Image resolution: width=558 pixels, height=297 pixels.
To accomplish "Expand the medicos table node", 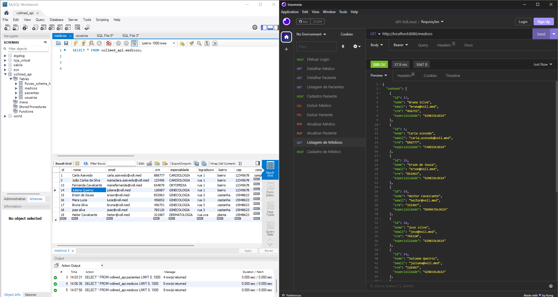I will coord(16,88).
